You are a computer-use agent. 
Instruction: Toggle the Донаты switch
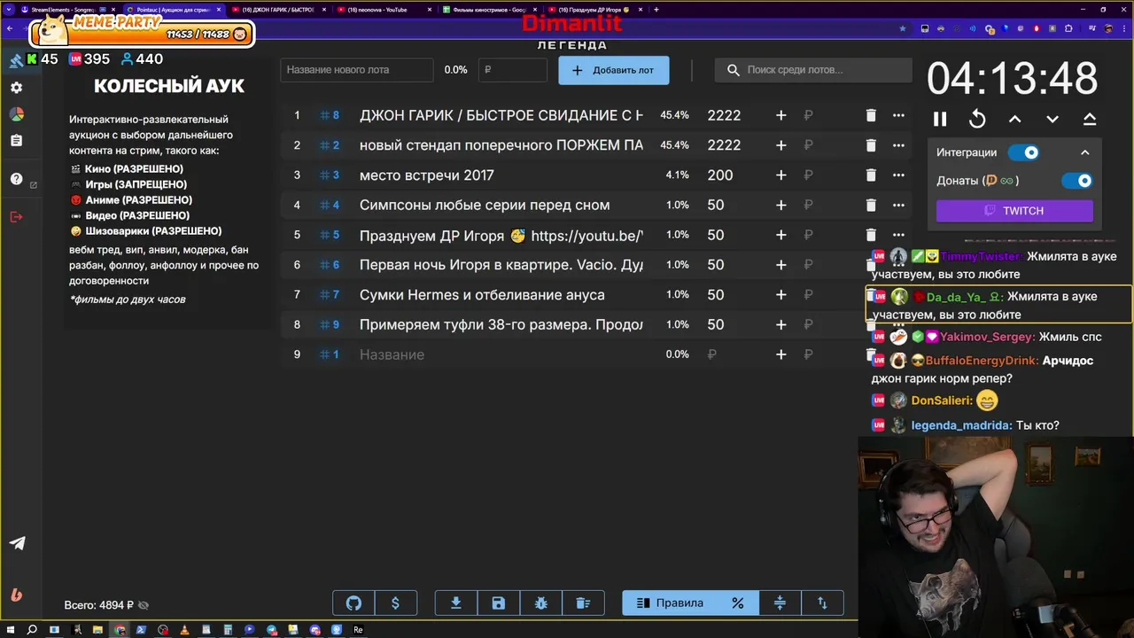1077,181
